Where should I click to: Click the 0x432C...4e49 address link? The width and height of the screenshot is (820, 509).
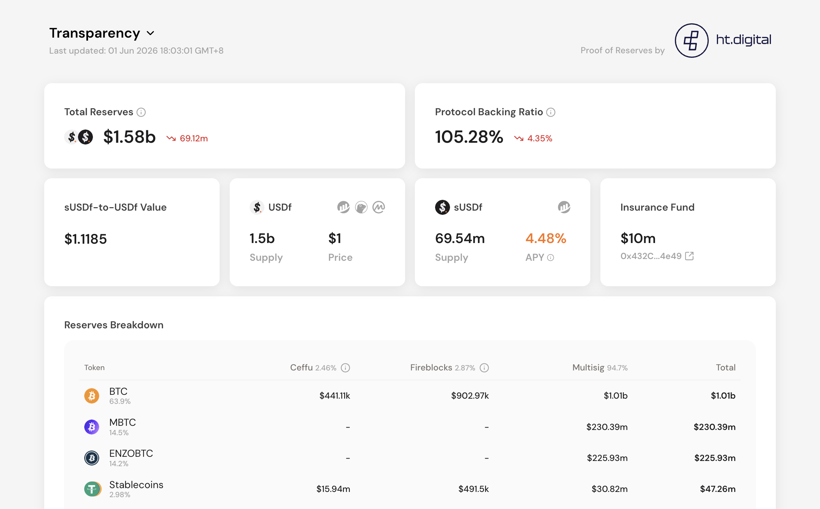(x=651, y=256)
